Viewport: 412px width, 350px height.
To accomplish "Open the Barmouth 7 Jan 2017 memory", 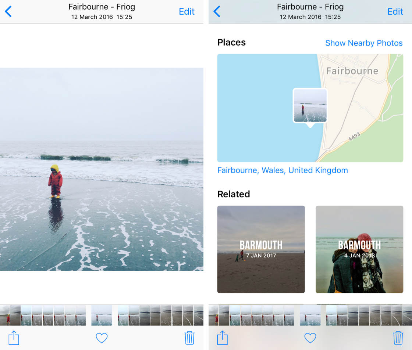I will 261,249.
